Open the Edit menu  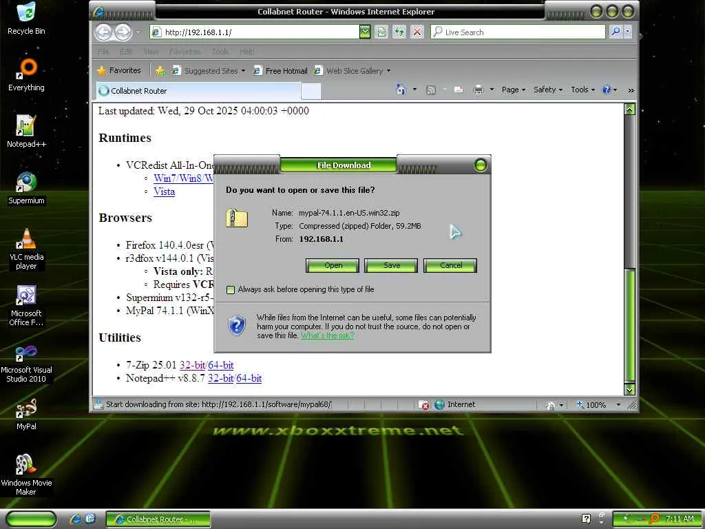pos(126,51)
